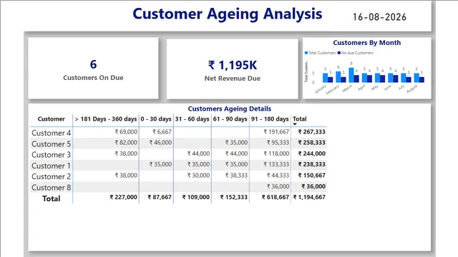Click the ₹ 118,000 cell

point(276,153)
